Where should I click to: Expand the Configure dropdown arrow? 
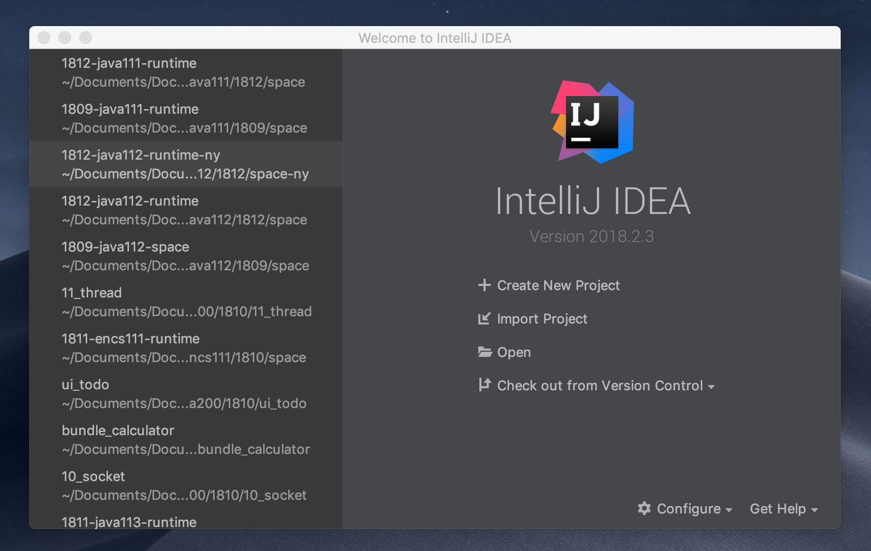pyautogui.click(x=729, y=510)
